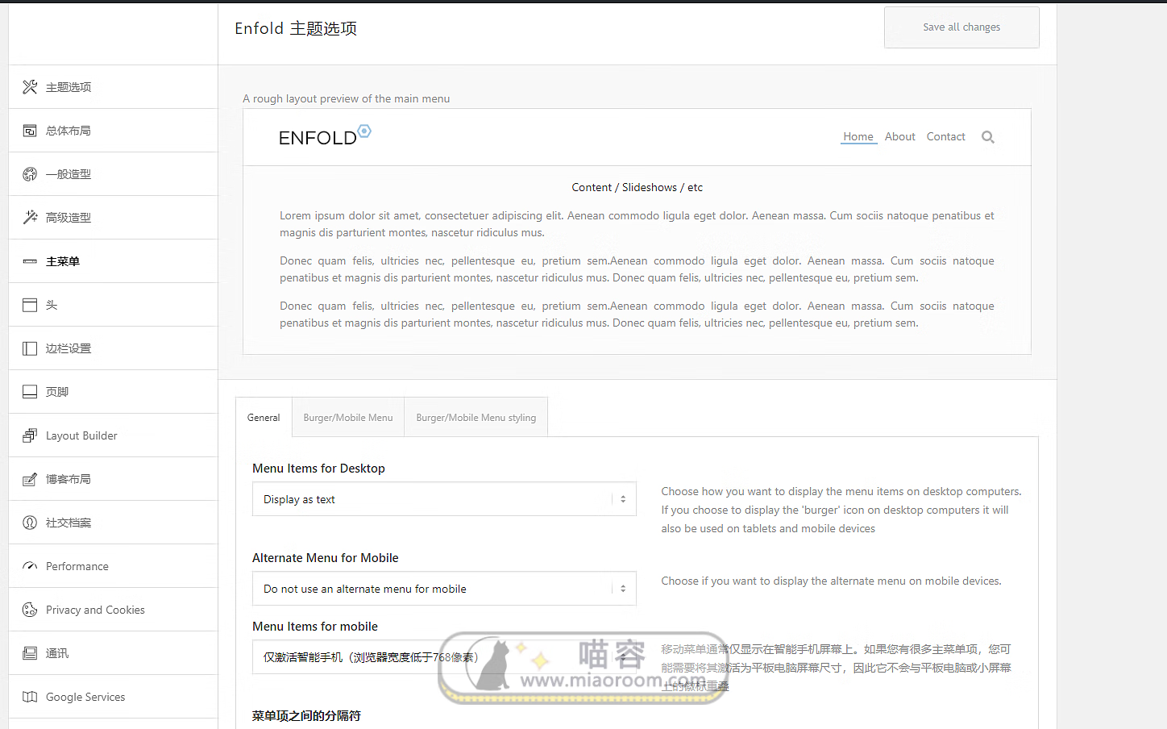Click the 博客布局 edit icon
The height and width of the screenshot is (729, 1167).
[30, 479]
